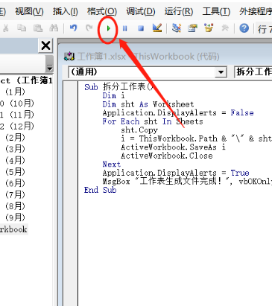Click project pane scroll down arrow
This screenshot has width=272, height=306.
pos(50,68)
